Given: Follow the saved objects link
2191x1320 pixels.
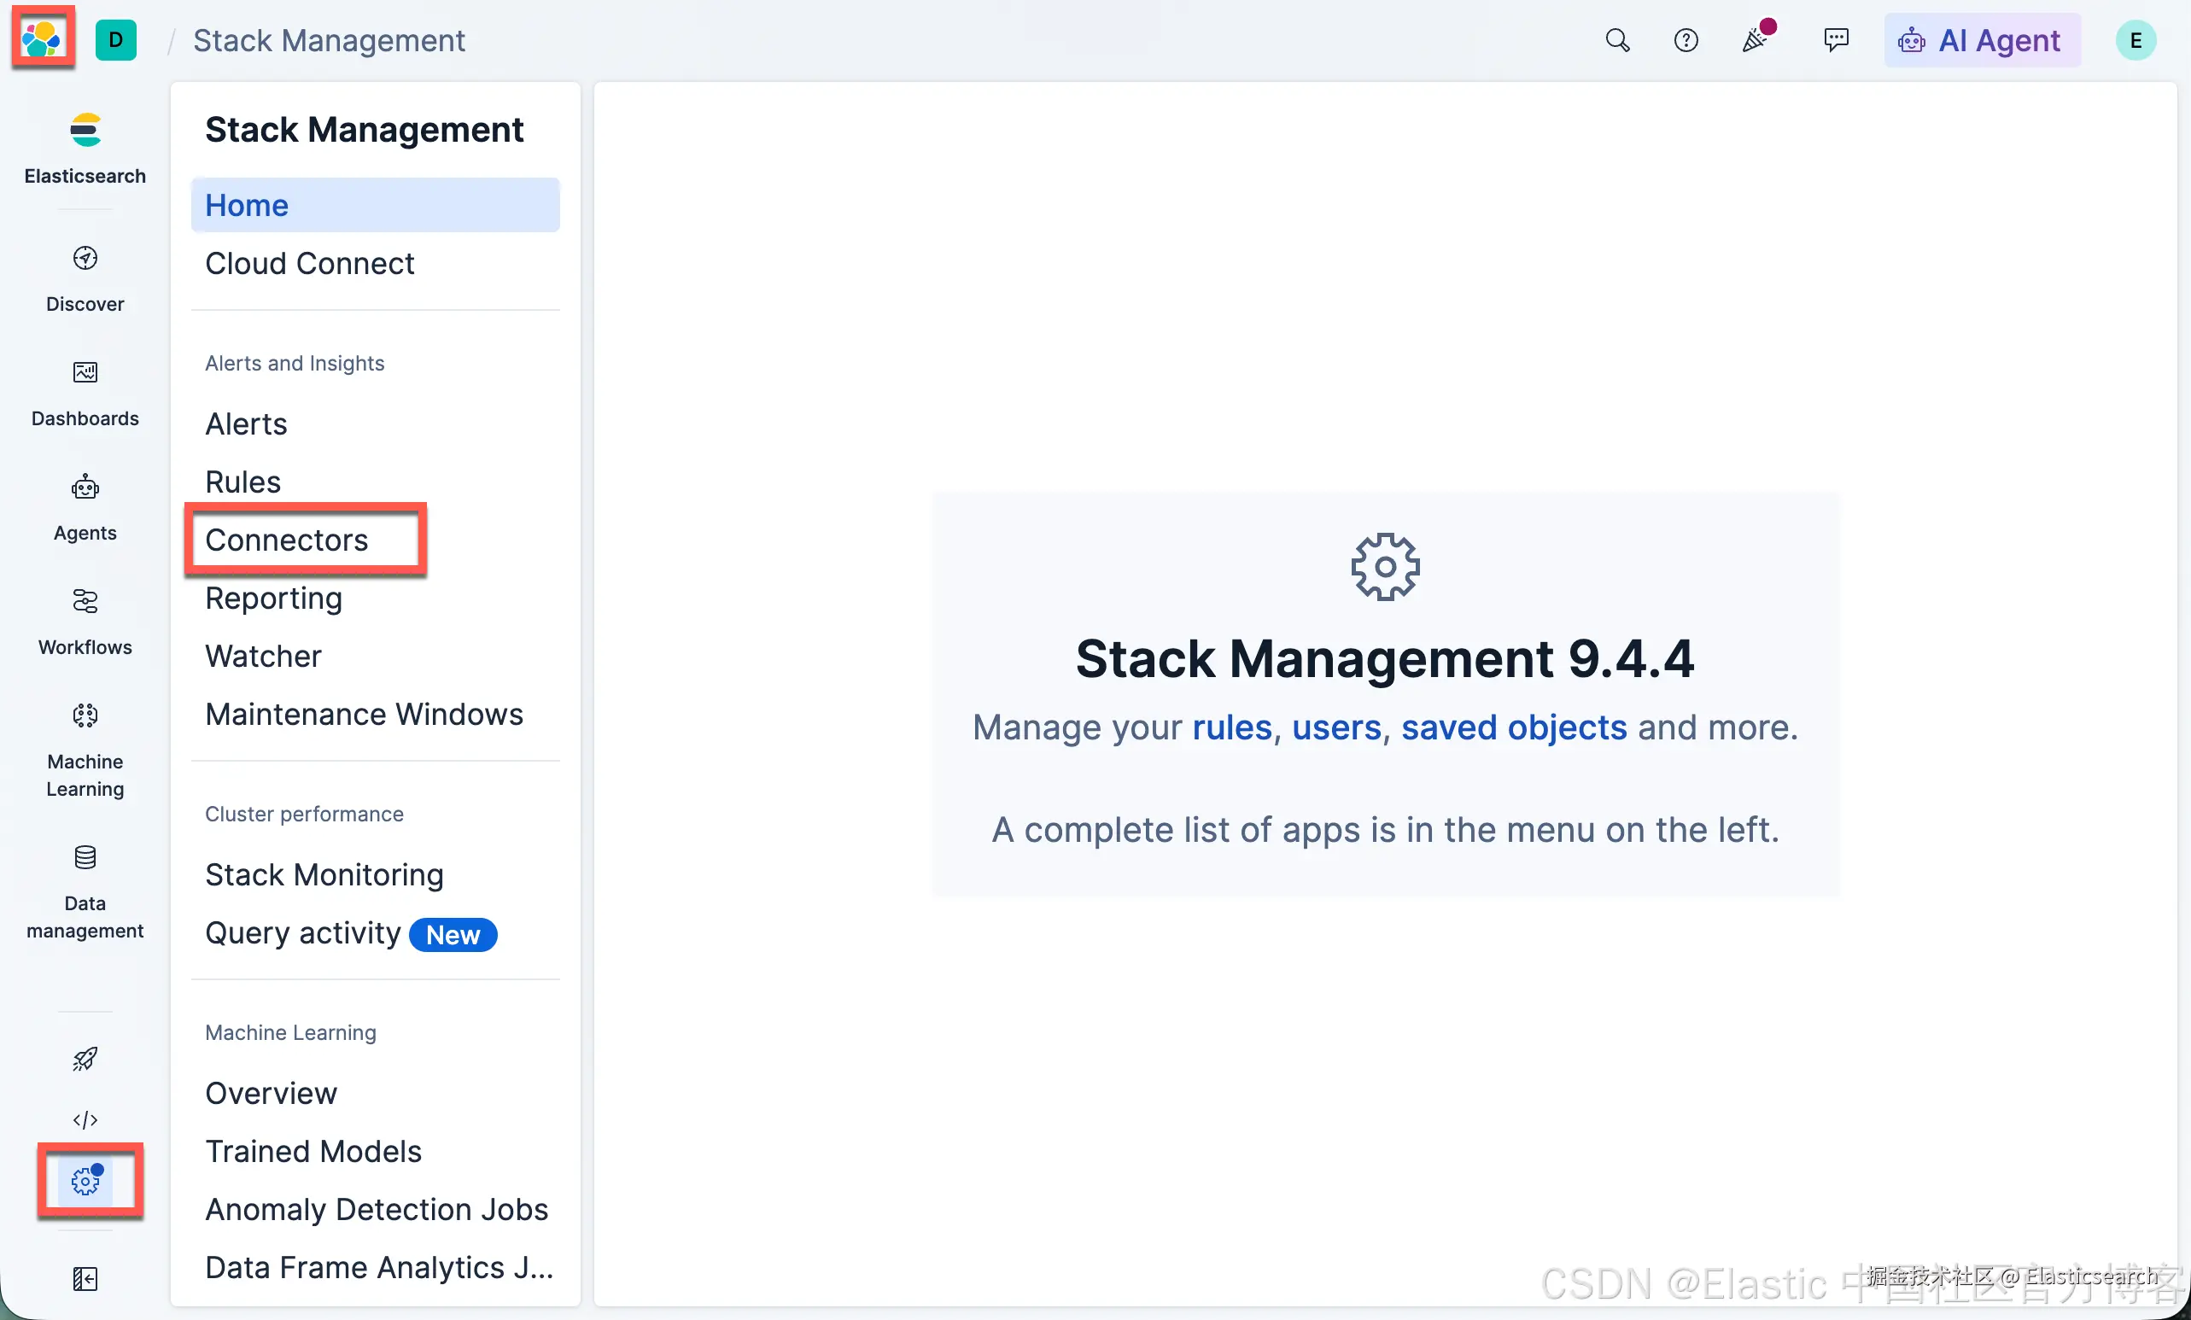Looking at the screenshot, I should 1514,728.
